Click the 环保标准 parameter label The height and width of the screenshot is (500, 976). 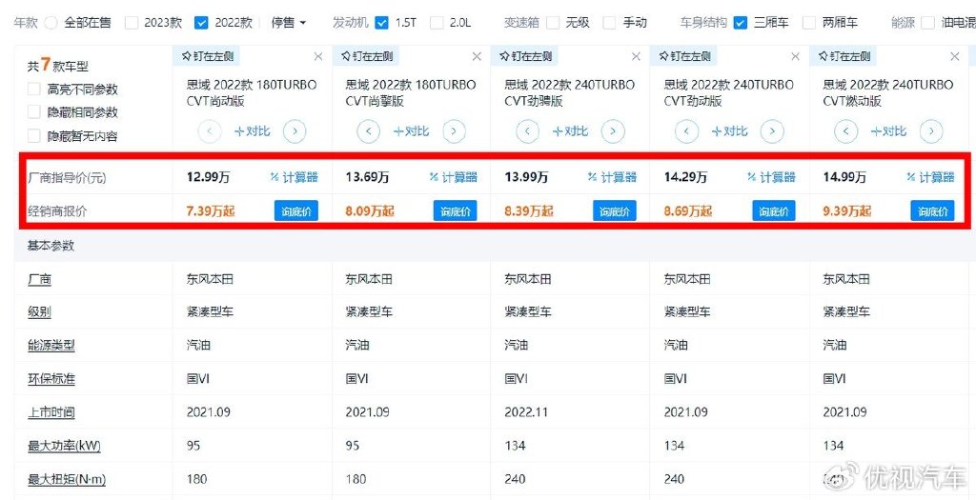coord(51,379)
